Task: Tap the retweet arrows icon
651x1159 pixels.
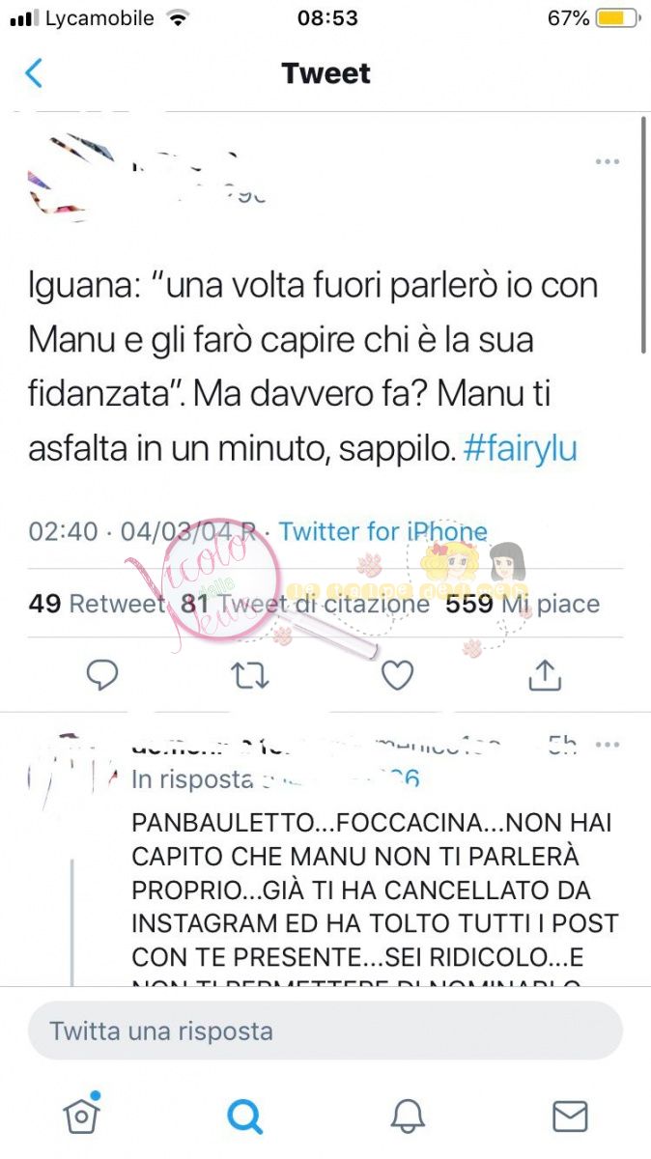Action: [250, 675]
